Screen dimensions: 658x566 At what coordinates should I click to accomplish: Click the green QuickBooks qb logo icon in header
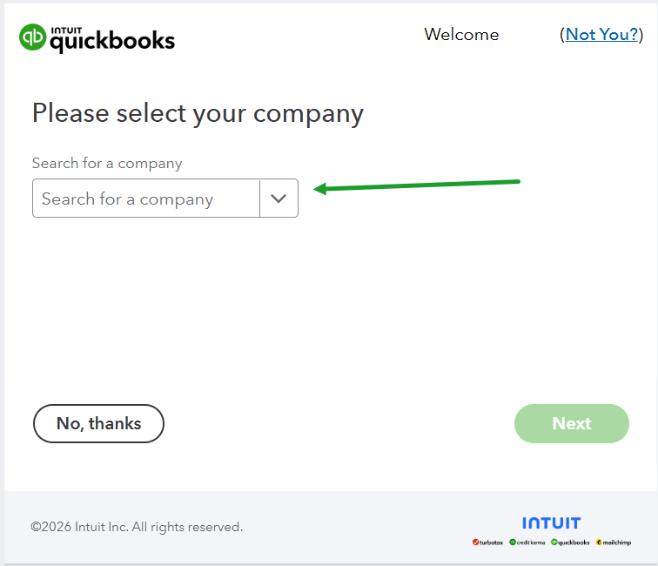pos(32,37)
